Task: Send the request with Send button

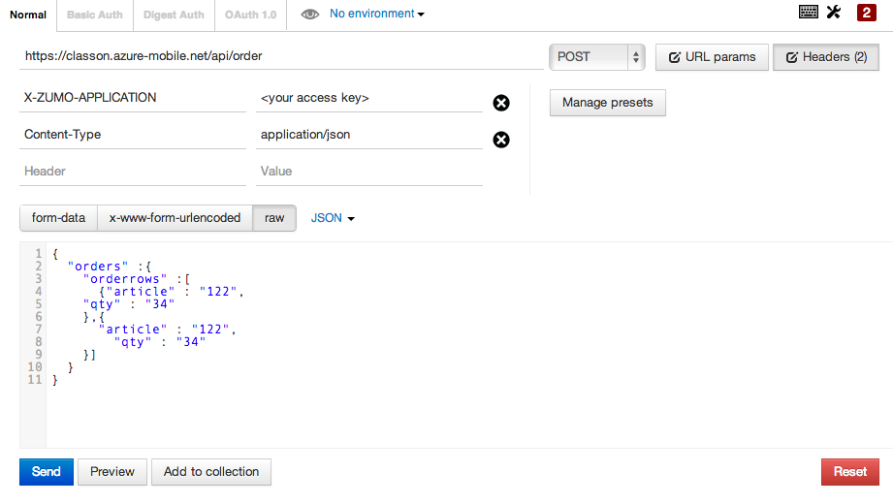Action: pyautogui.click(x=46, y=472)
